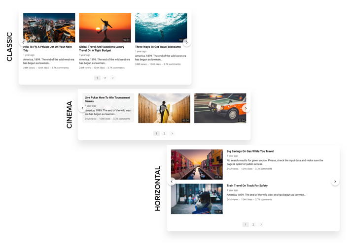Image resolution: width=355 pixels, height=246 pixels.
Task: Go to next page in Horizontal pagination
Action: coord(261,224)
